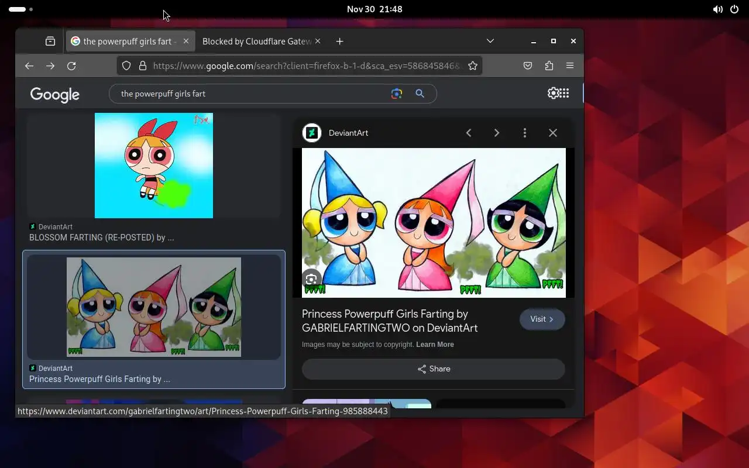Open the clock Nov 30 21:48 menu
This screenshot has width=749, height=468.
click(x=374, y=9)
